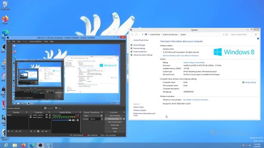View details in Windows Activation link
Viewport: 264px width, 148px height.
[196, 99]
